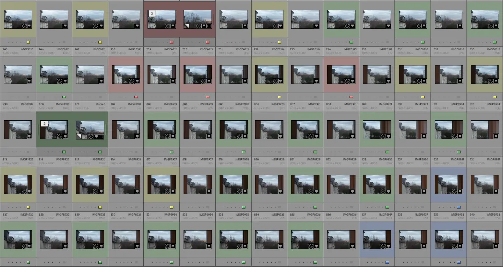
Task: Set a five-star rating on photo 816
Action: [x=132, y=207]
